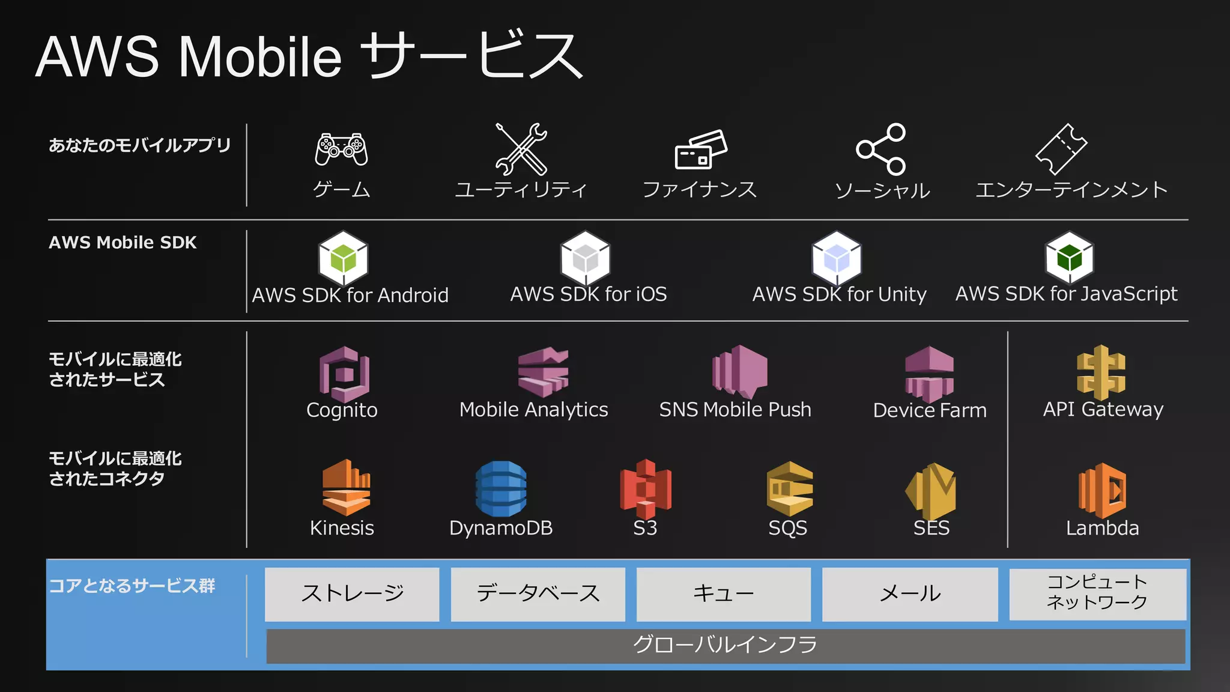Click the コアとなるサービス群 label
This screenshot has height=692, width=1230.
[132, 586]
